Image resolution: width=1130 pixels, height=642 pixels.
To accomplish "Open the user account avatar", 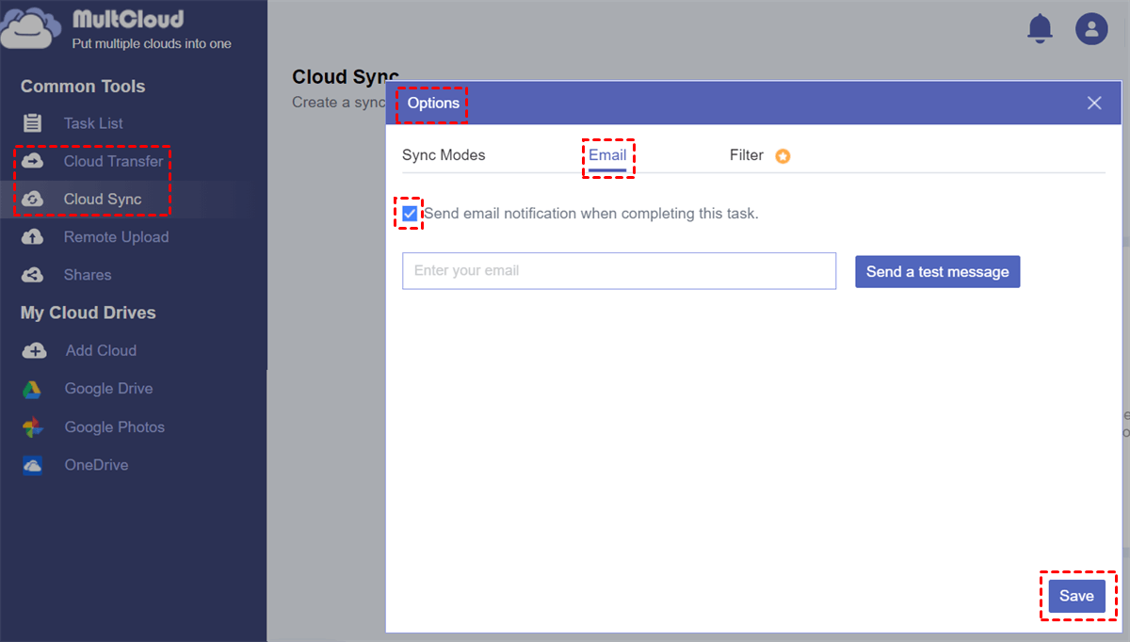I will click(1091, 29).
